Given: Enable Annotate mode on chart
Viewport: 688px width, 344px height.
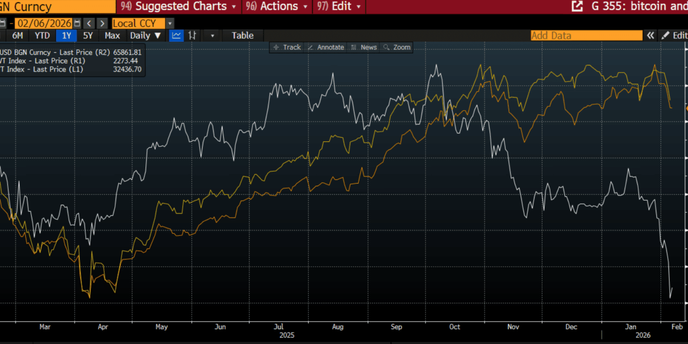Looking at the screenshot, I should (326, 47).
